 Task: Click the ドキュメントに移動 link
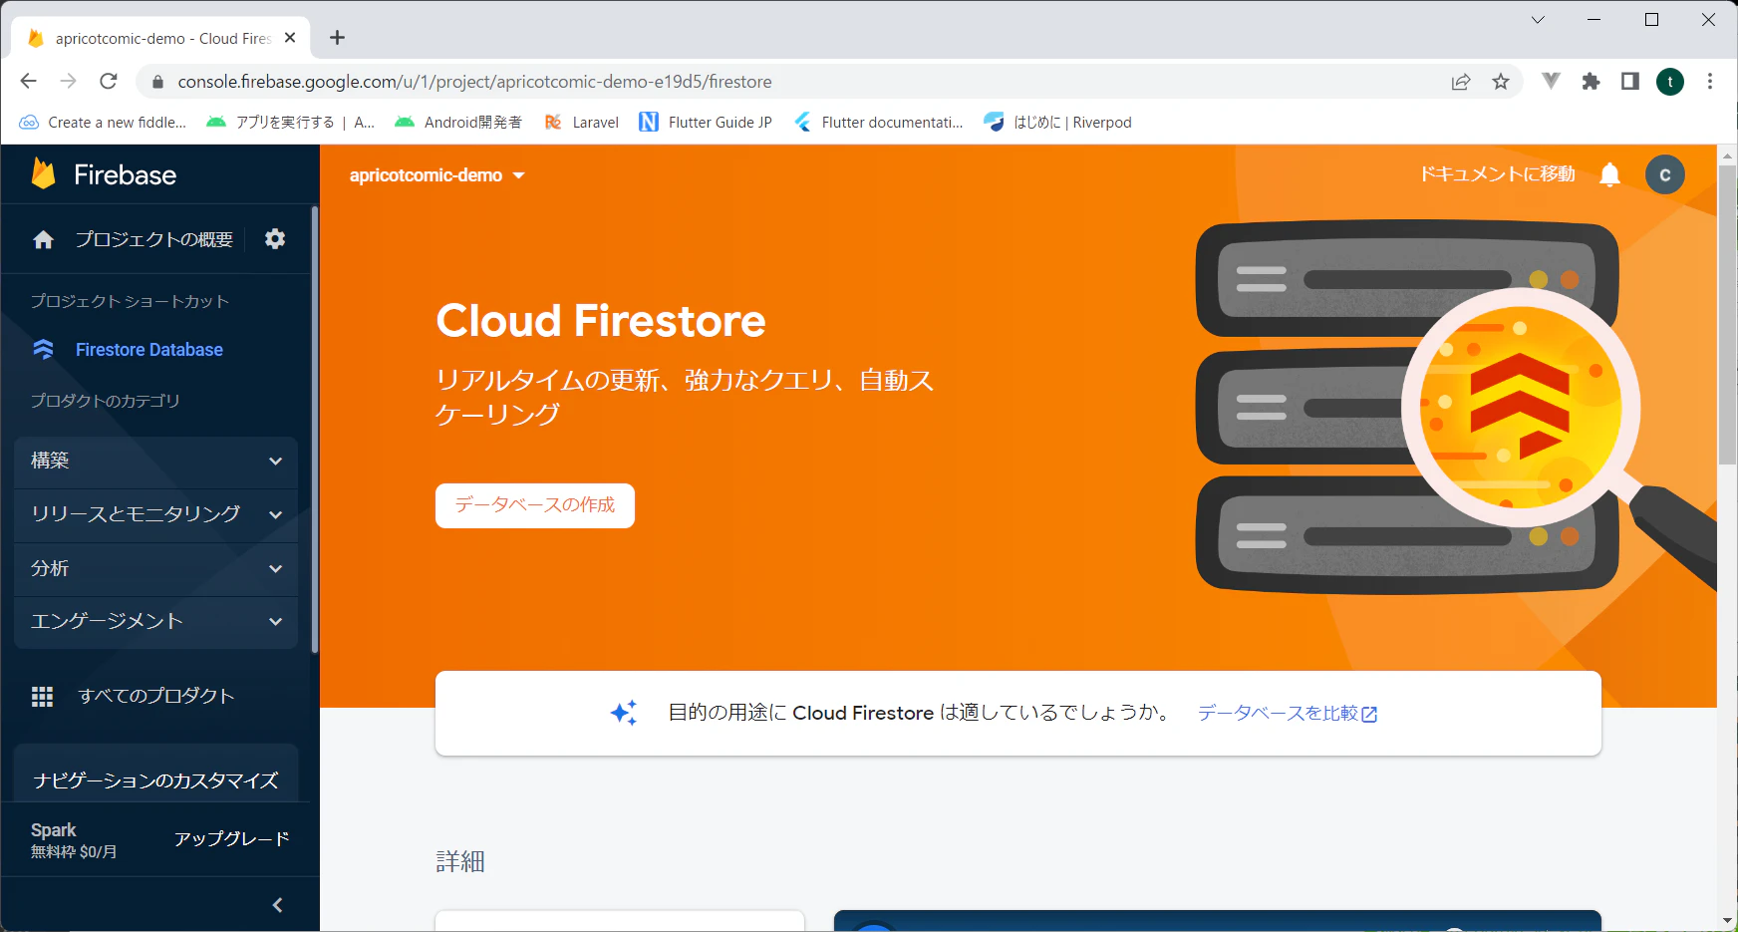coord(1498,174)
